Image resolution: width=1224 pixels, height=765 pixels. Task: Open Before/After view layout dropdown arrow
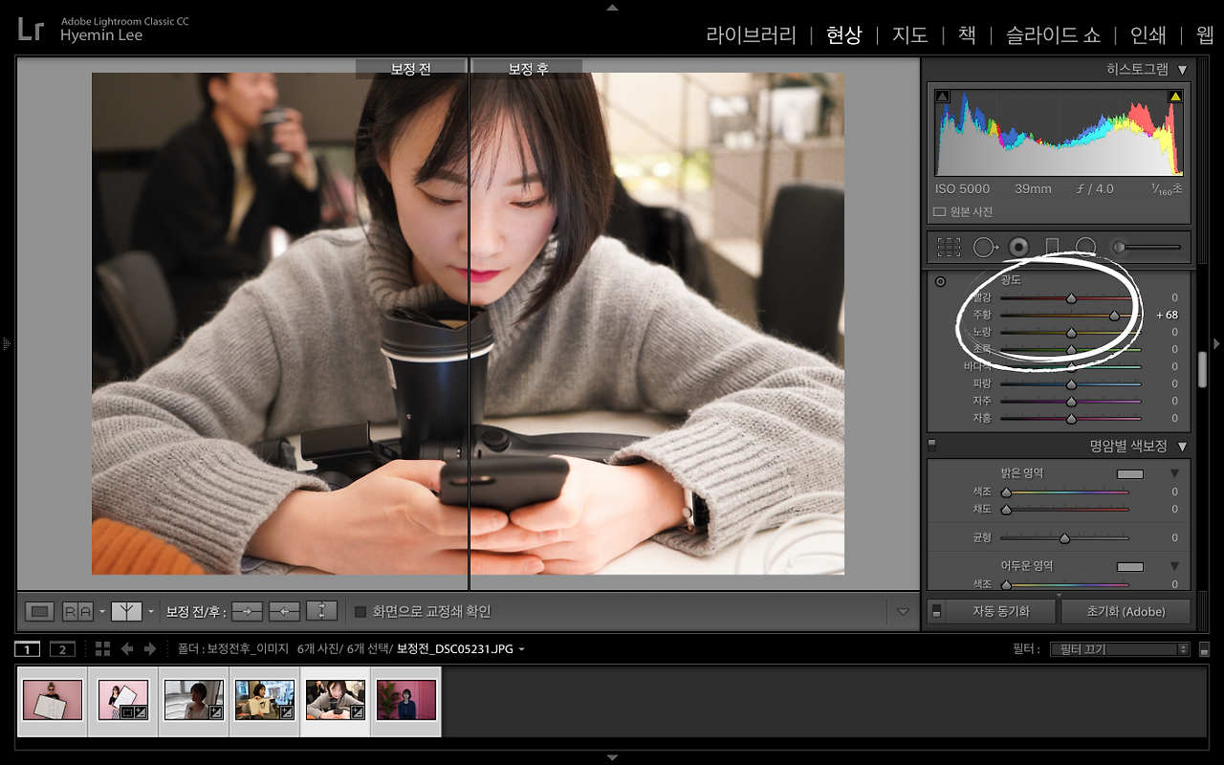150,612
